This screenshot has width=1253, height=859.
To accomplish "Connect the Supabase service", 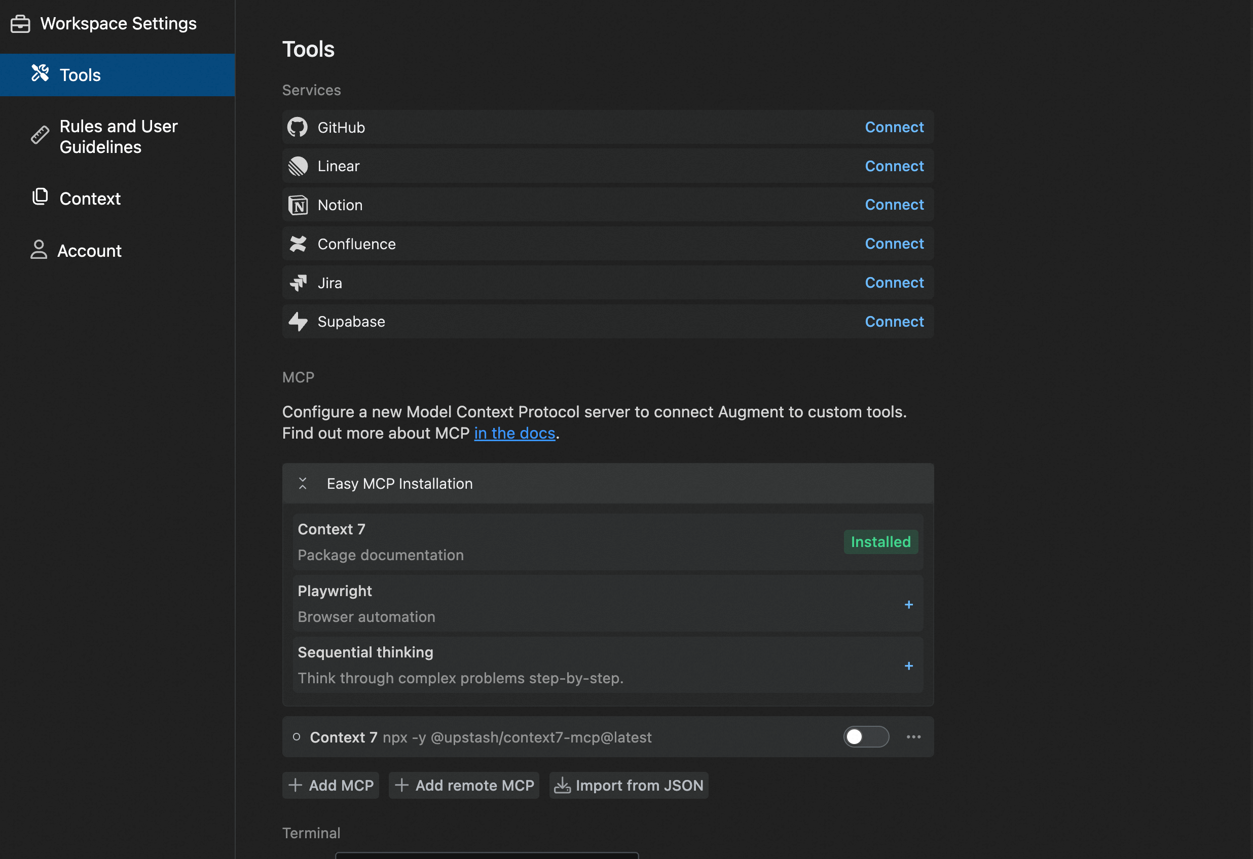I will [x=895, y=322].
